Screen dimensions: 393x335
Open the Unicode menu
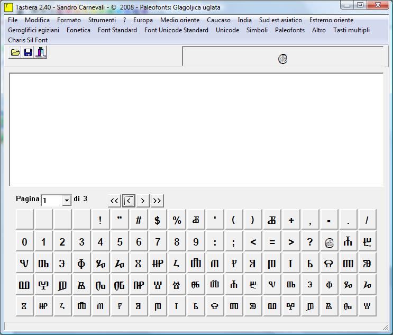(227, 30)
